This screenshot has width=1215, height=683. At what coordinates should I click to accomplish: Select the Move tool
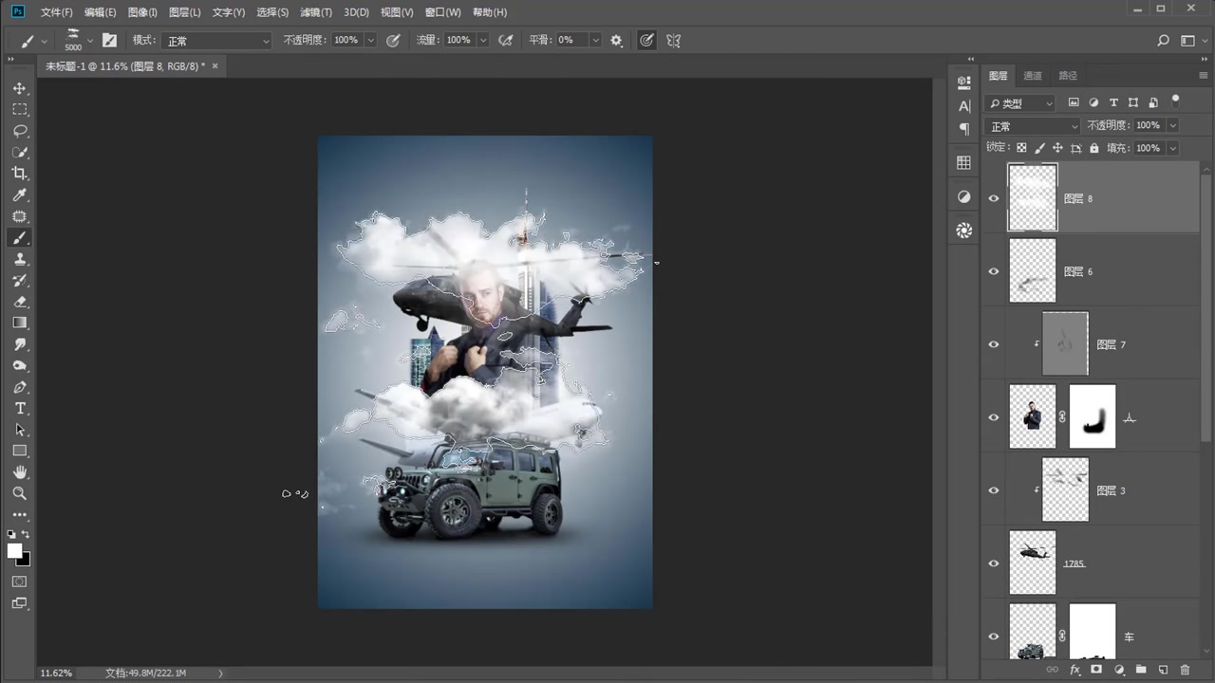click(x=19, y=88)
